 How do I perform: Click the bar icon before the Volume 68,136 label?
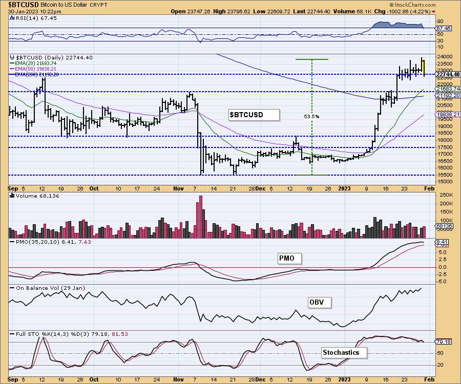click(x=12, y=196)
